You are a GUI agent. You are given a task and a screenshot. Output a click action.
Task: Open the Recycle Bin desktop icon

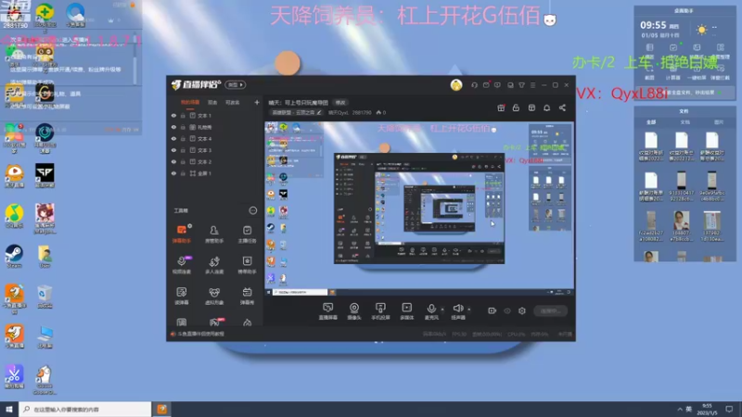click(45, 296)
